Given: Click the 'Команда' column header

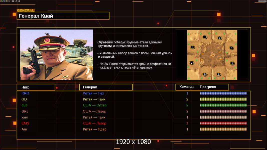Looking at the screenshot, I should point(187,87).
